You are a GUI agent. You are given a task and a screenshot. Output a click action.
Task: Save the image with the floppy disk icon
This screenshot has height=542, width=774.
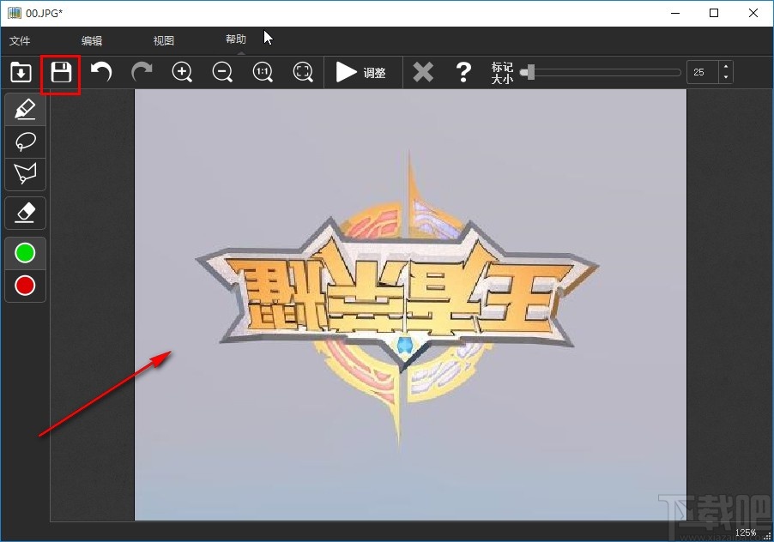click(x=61, y=73)
